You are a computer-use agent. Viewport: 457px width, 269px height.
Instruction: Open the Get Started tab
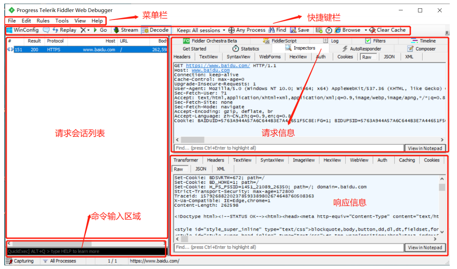click(x=194, y=48)
